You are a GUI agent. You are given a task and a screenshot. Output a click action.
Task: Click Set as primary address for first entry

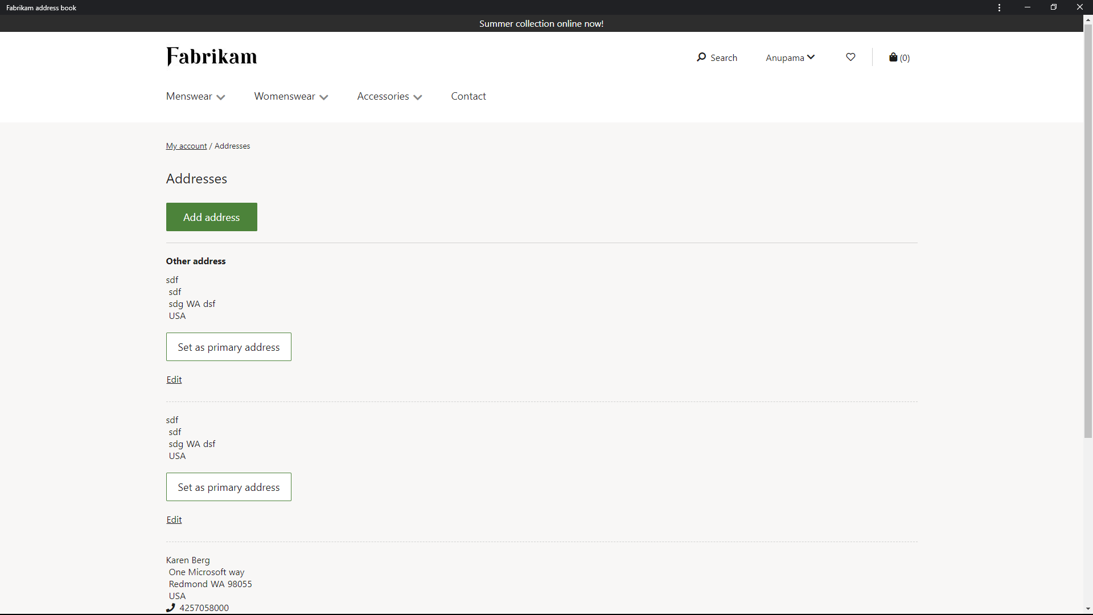point(228,346)
